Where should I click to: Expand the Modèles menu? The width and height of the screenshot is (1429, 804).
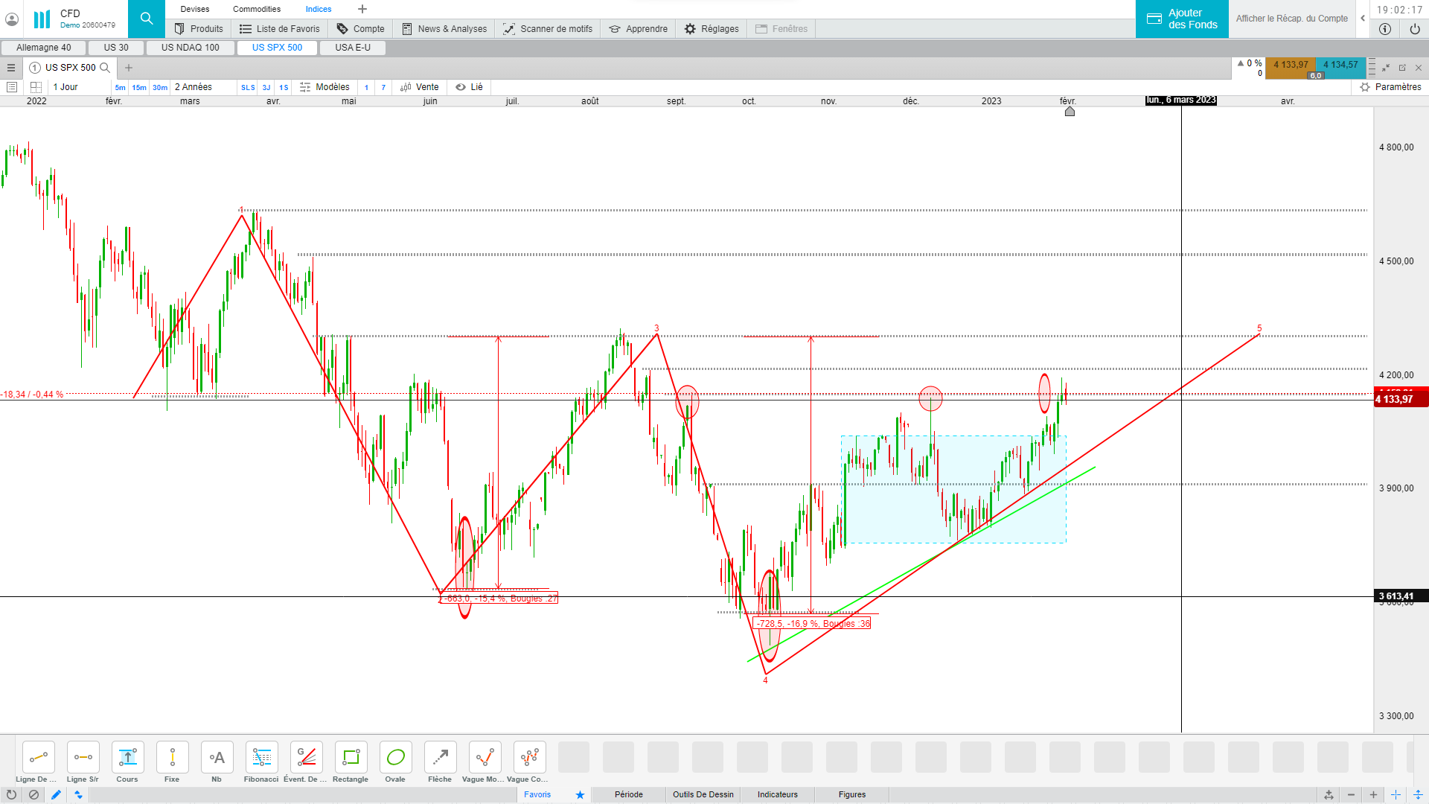click(x=325, y=87)
